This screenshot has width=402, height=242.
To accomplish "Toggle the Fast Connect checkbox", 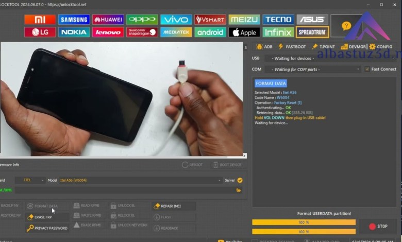I will click(x=367, y=69).
